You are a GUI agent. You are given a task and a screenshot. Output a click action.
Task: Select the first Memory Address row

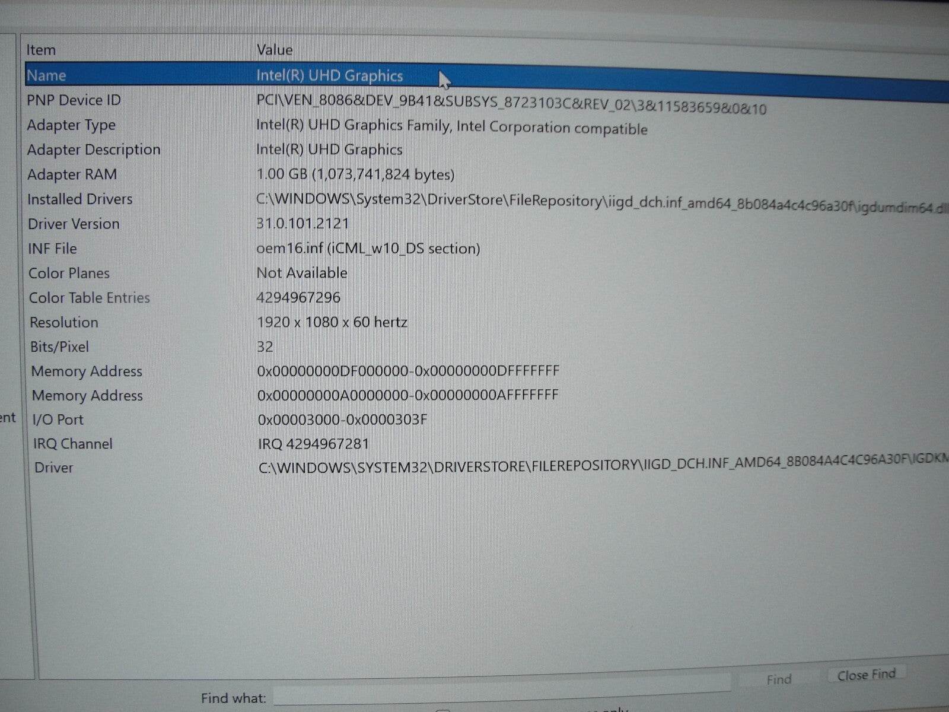[237, 371]
